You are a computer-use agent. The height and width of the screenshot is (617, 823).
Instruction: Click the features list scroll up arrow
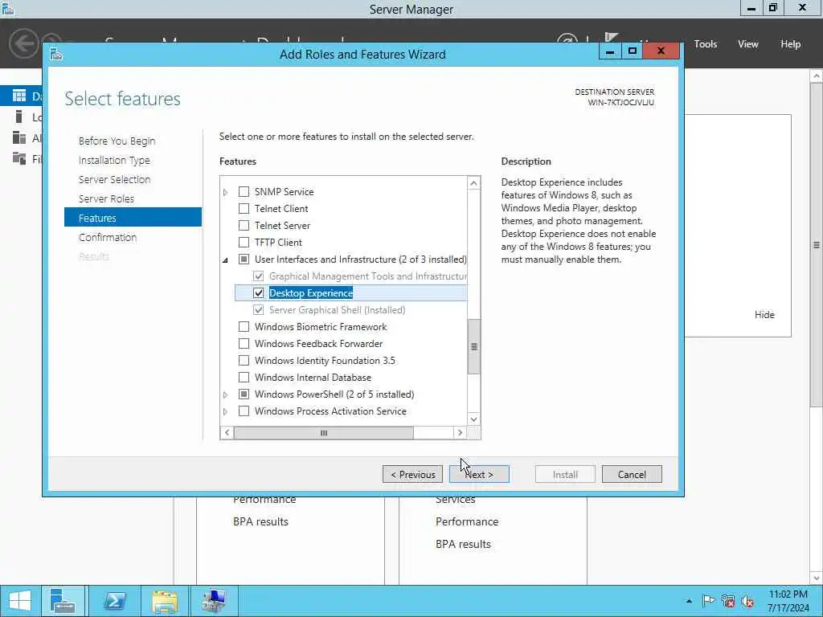click(474, 183)
